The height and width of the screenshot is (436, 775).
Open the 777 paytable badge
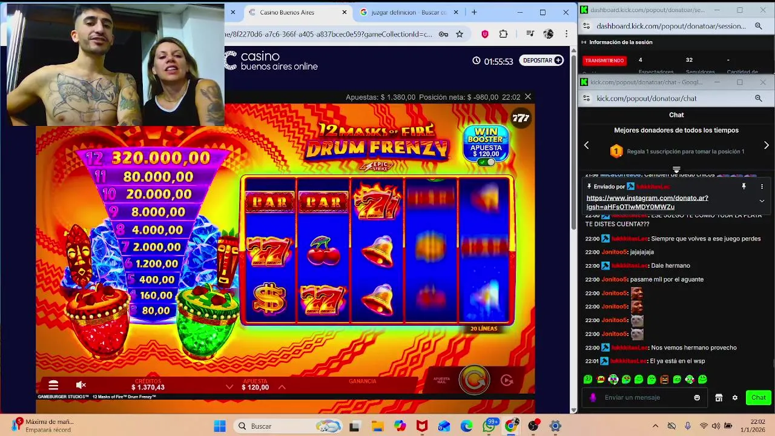(x=521, y=119)
